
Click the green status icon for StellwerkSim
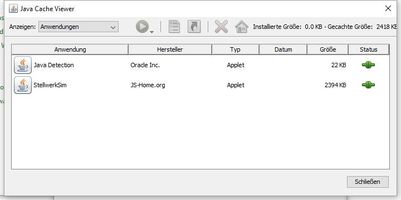coord(368,85)
